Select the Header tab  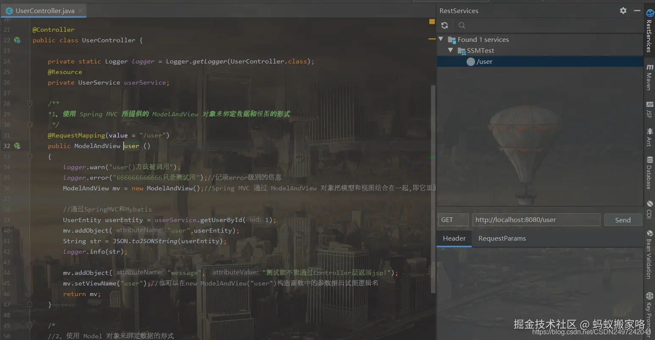click(454, 239)
